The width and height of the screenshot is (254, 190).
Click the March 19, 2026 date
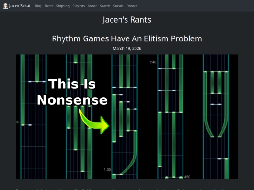point(127,48)
